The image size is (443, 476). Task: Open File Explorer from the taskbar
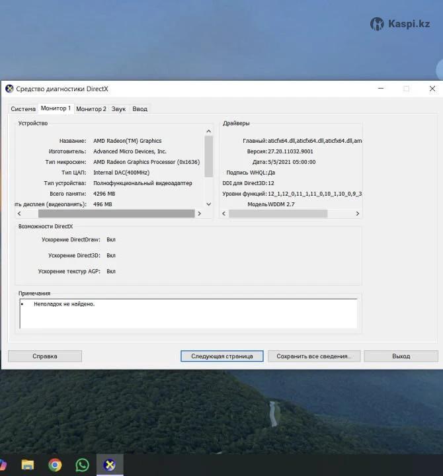[x=28, y=465]
